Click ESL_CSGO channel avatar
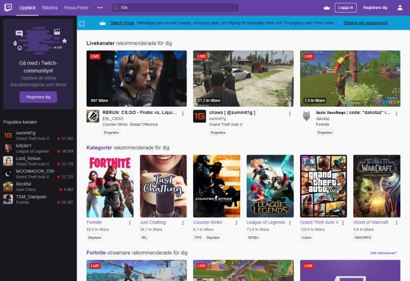 [93, 116]
